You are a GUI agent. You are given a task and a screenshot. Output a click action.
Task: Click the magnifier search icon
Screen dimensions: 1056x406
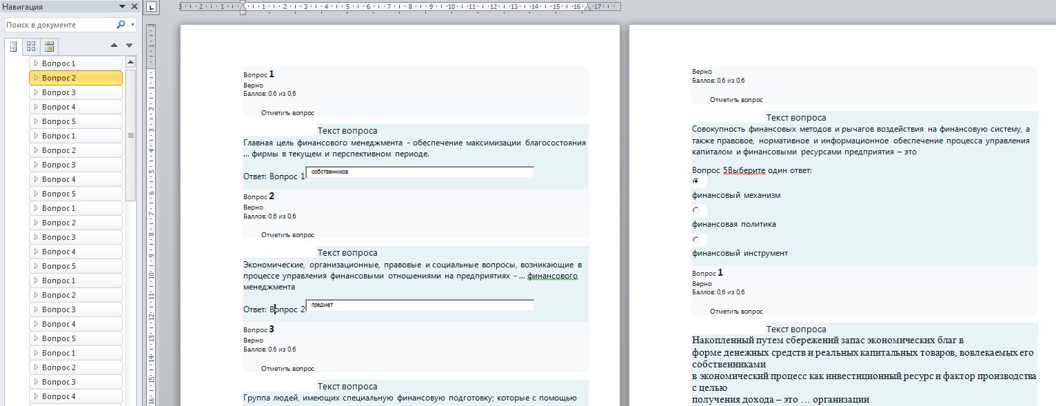tap(121, 24)
